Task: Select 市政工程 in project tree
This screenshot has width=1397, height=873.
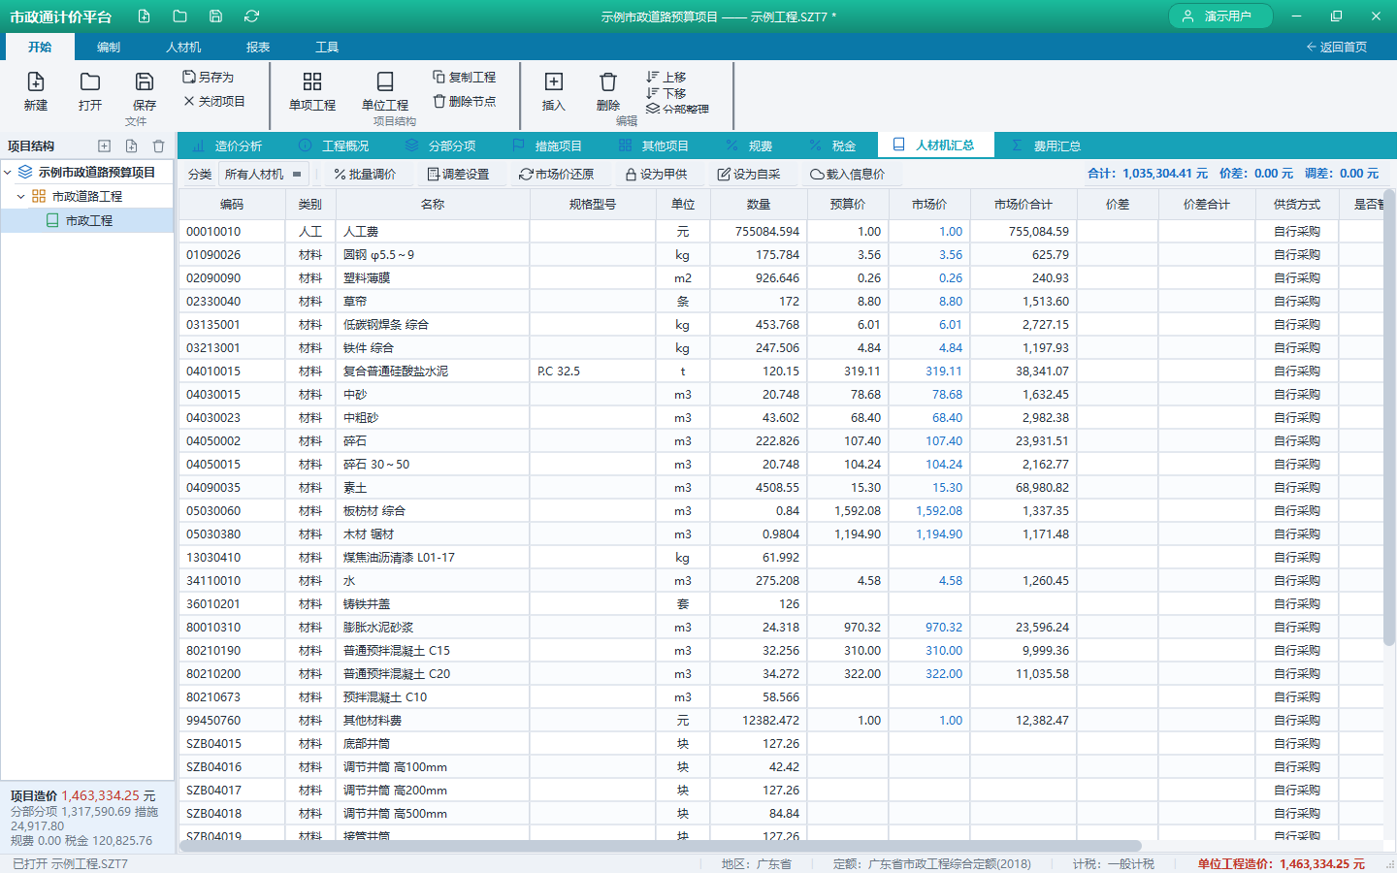Action: coord(88,220)
